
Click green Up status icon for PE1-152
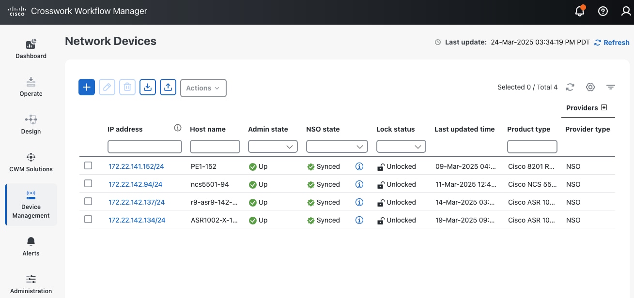(252, 167)
